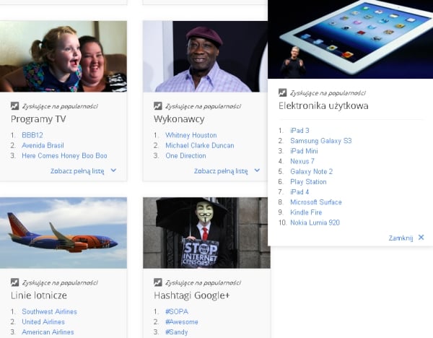Click the Programy TV card photo
The image size is (433, 338).
(x=64, y=56)
